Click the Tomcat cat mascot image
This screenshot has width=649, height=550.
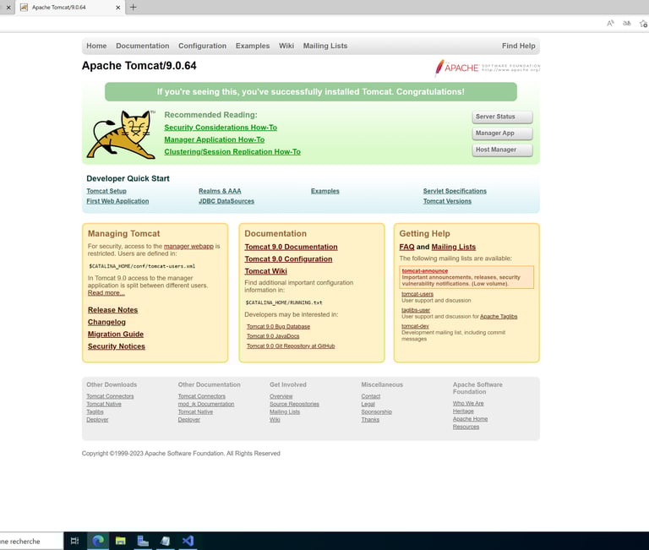121,134
